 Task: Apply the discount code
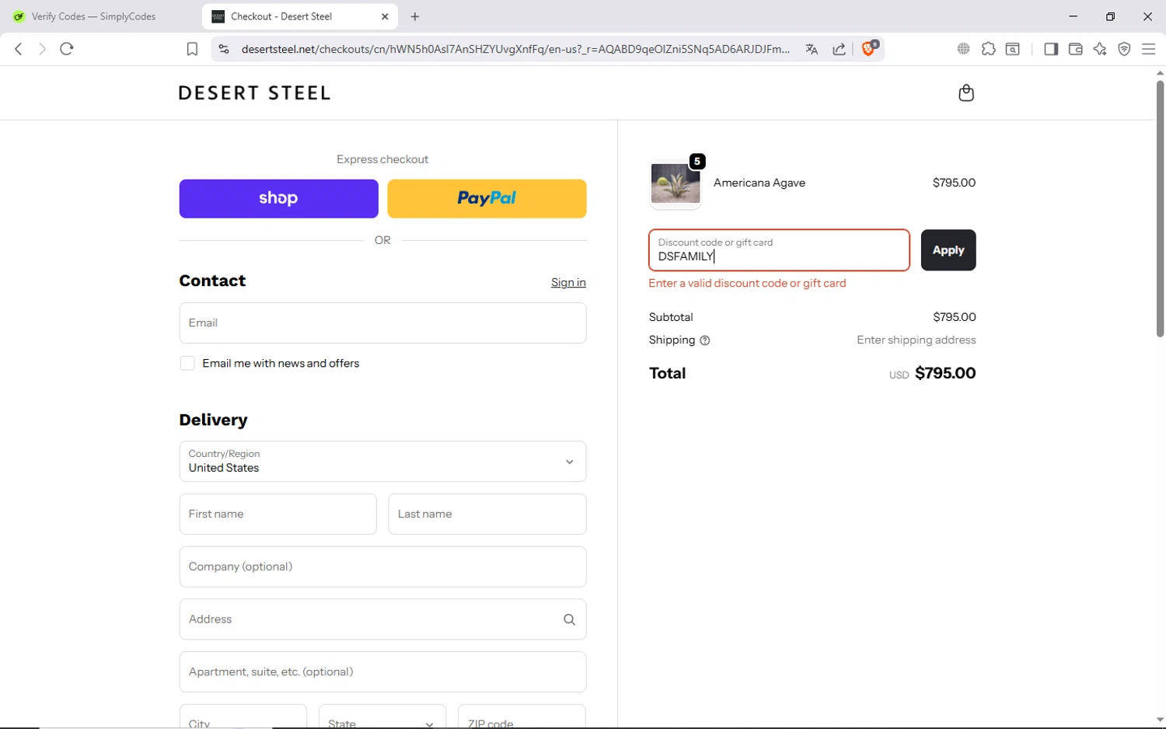[x=948, y=250]
